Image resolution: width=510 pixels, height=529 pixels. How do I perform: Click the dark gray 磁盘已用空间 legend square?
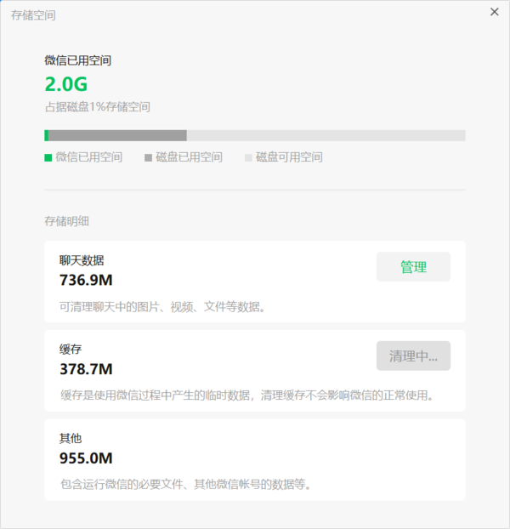point(148,157)
